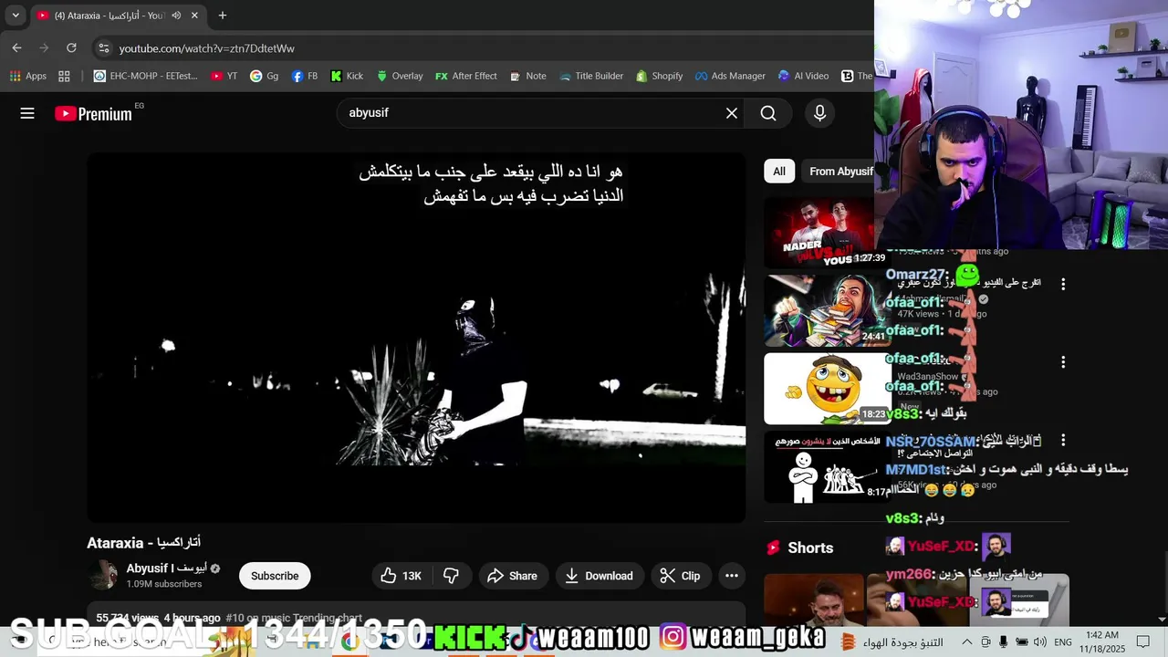Open the Nader vs Yousef recommended video

[827, 233]
